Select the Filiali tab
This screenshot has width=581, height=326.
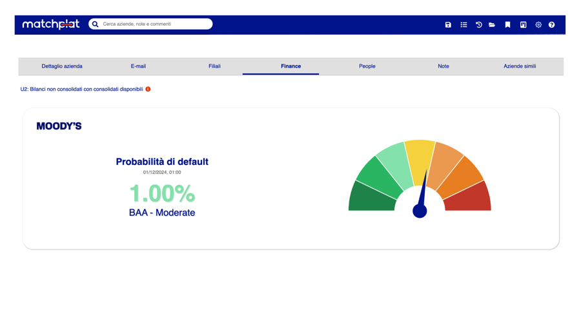click(214, 66)
